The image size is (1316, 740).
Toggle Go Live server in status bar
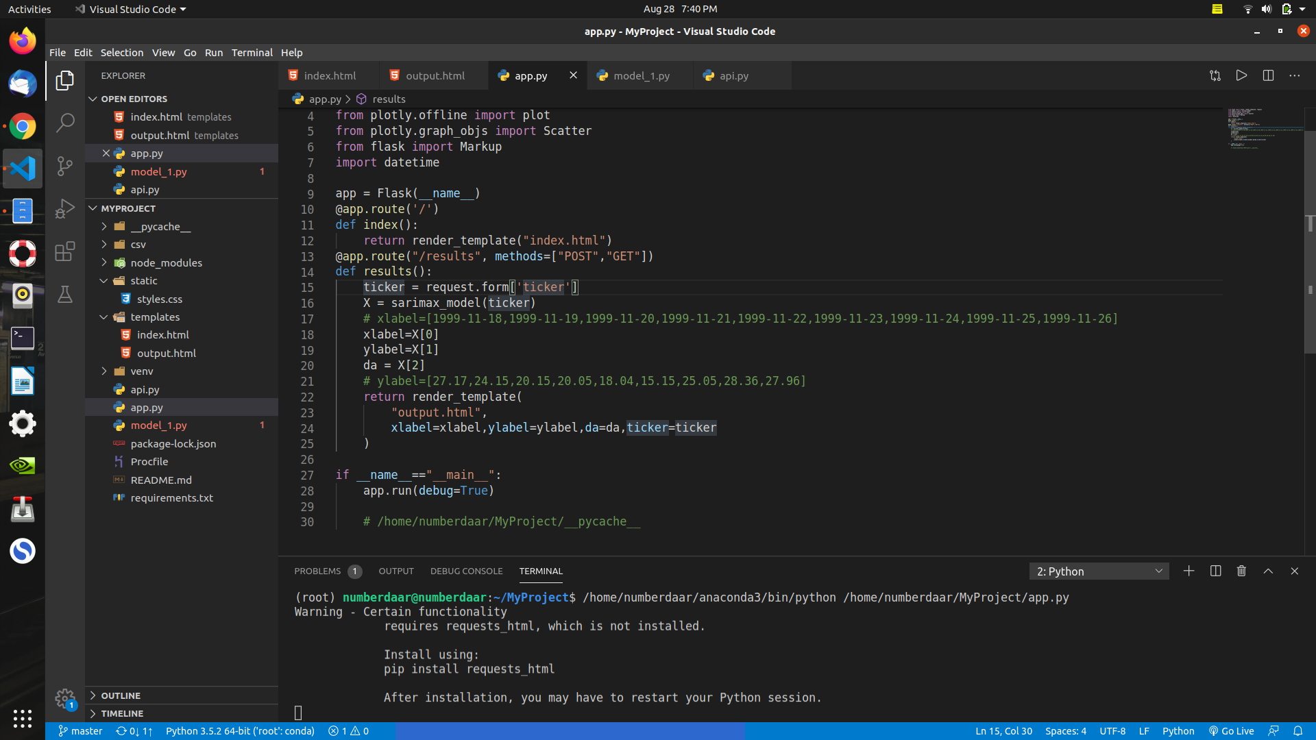coord(1232,731)
